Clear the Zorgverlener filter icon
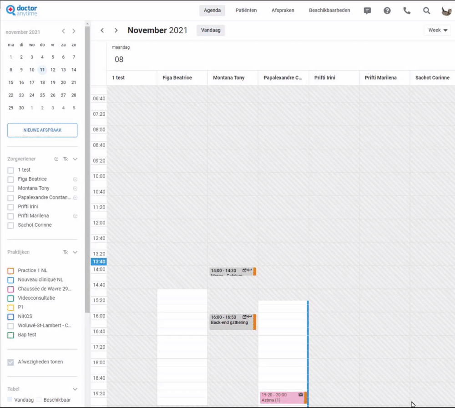 (x=66, y=159)
